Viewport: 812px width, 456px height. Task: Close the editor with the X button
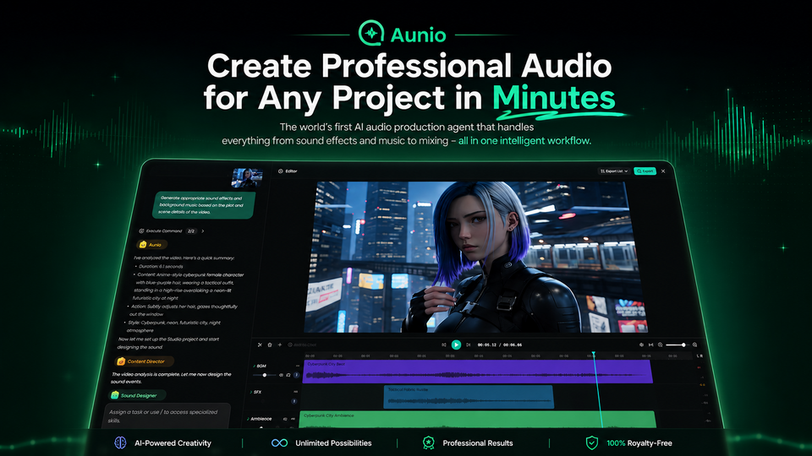(663, 171)
